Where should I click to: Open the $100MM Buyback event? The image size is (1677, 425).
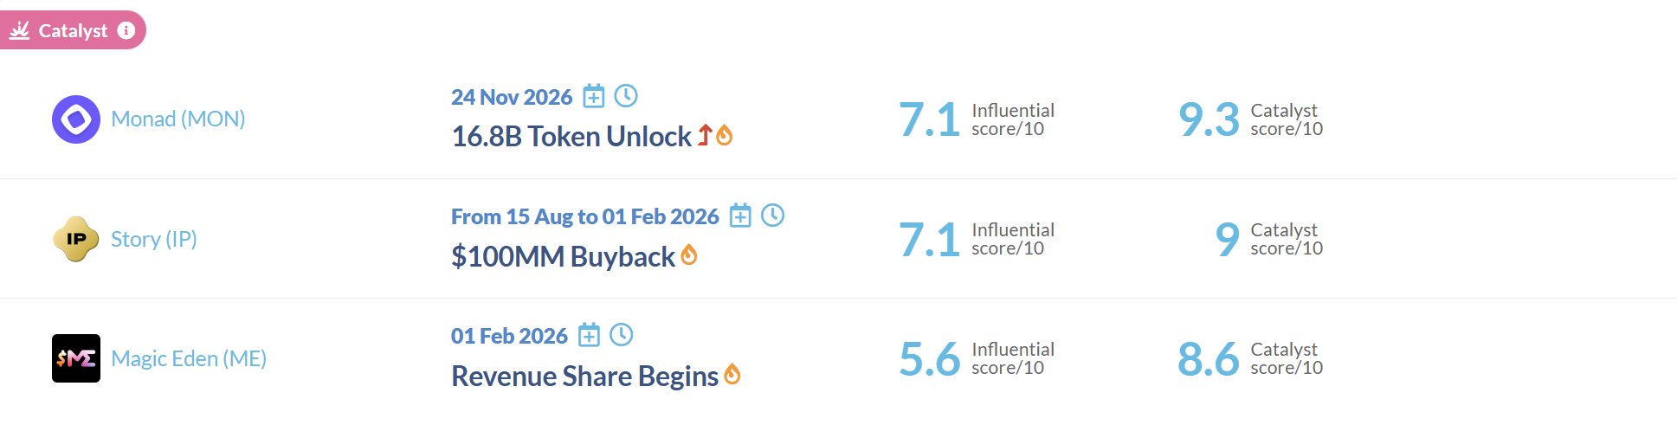[563, 257]
